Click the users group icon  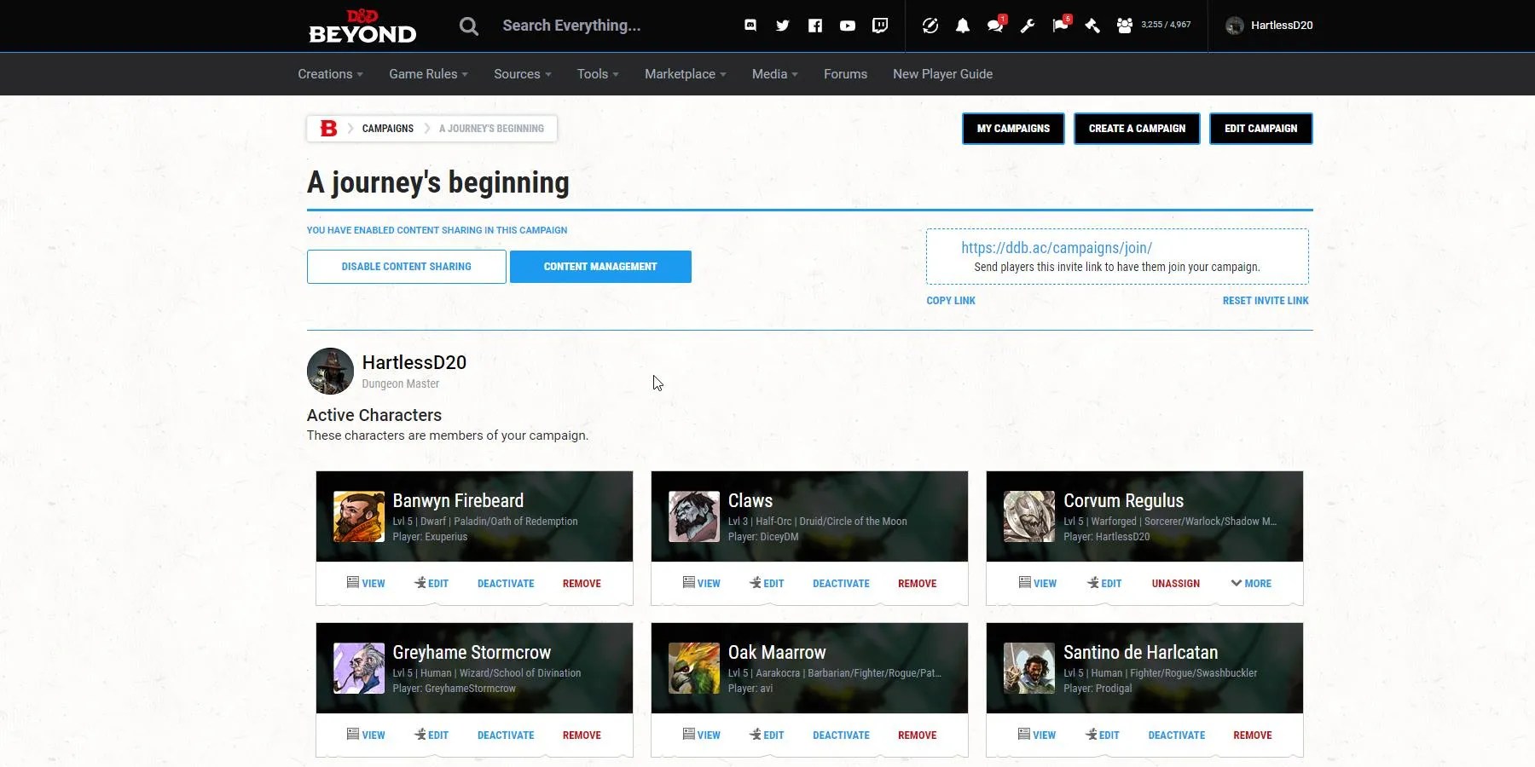(x=1125, y=26)
